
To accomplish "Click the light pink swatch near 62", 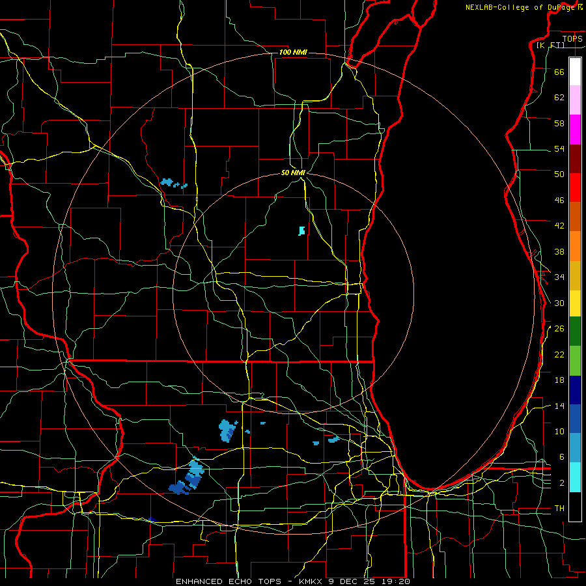I will (575, 100).
